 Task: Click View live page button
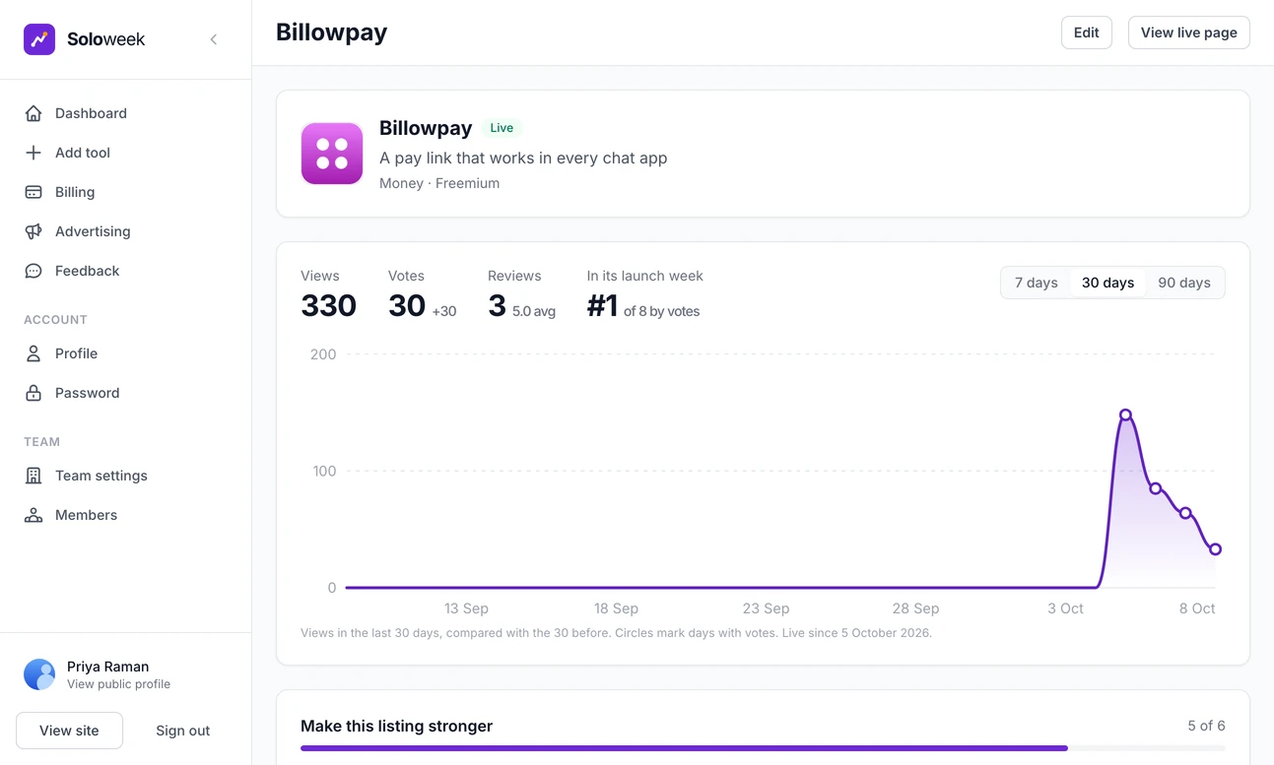tap(1189, 32)
